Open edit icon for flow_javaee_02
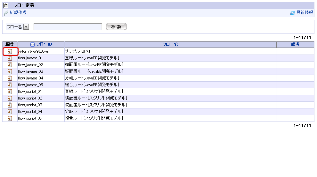317x177 pixels. pyautogui.click(x=10, y=65)
